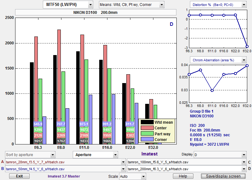Open the Sort by aperture dropdown

[x=30, y=155]
